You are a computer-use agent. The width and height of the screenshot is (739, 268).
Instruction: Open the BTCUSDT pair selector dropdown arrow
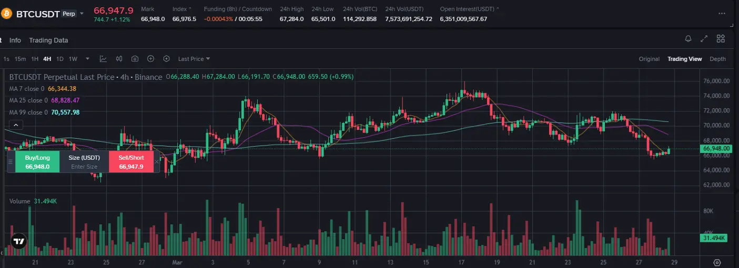pos(82,14)
